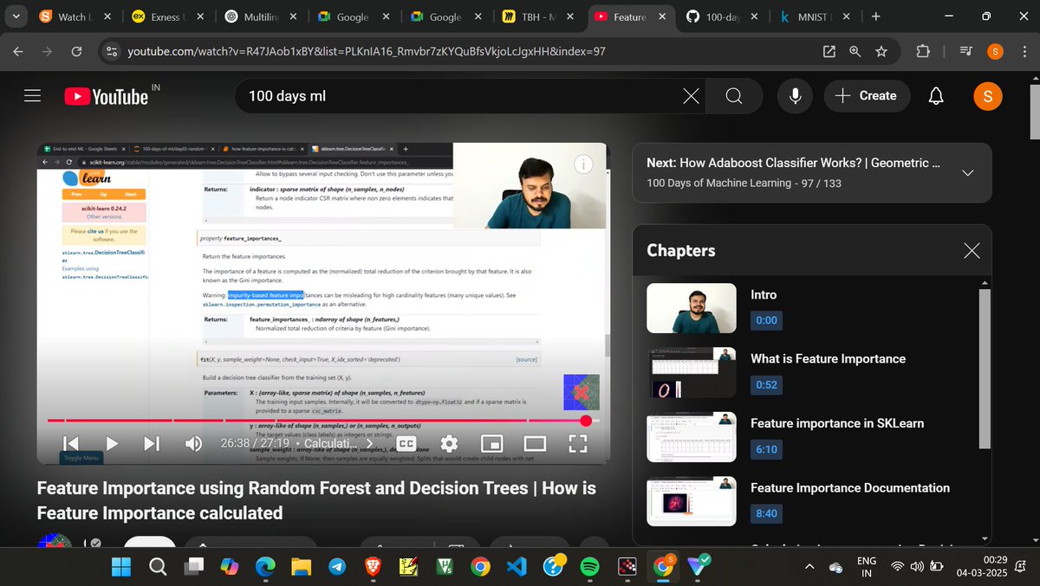1040x586 pixels.
Task: Clear the search box with X
Action: tap(691, 96)
